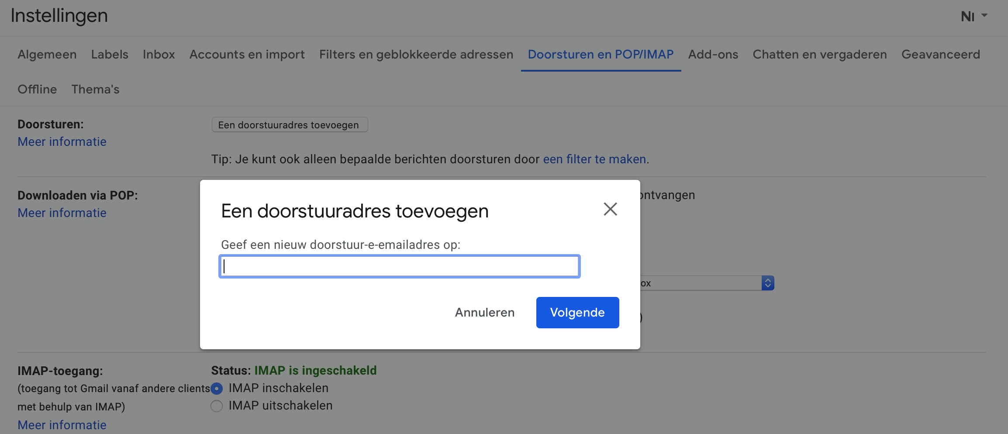Open the language input dropdown arrow
The width and height of the screenshot is (1008, 434).
(x=984, y=15)
